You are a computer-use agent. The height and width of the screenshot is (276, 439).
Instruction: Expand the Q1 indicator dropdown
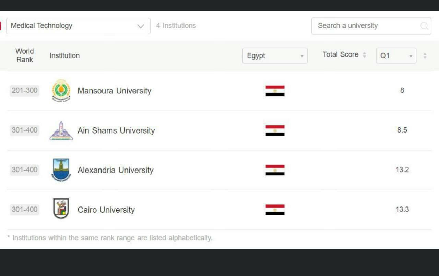coord(396,56)
